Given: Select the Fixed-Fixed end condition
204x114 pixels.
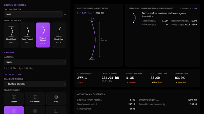Looking at the screenshot, I should [11, 35].
